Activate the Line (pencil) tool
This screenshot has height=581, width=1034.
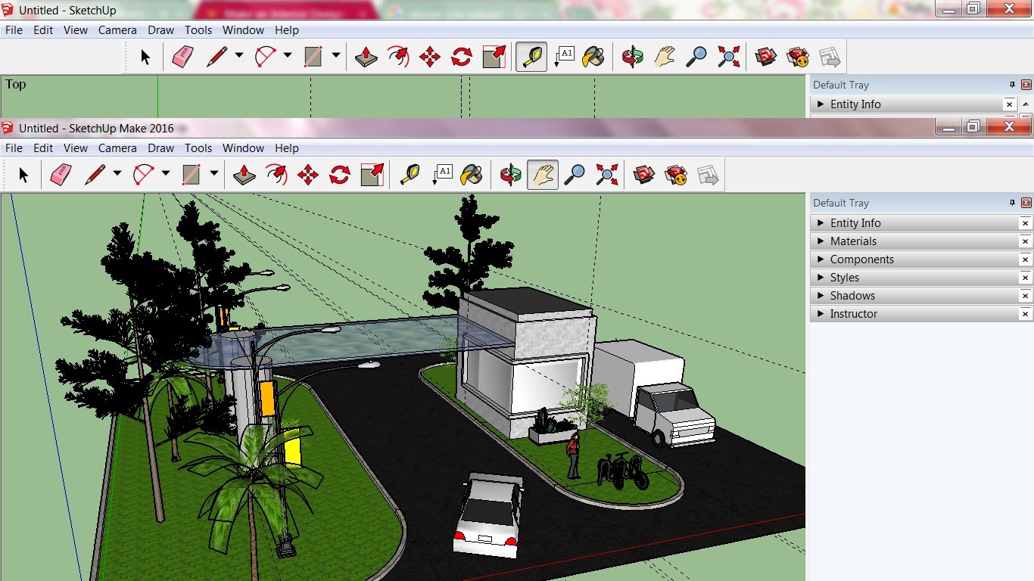[95, 174]
